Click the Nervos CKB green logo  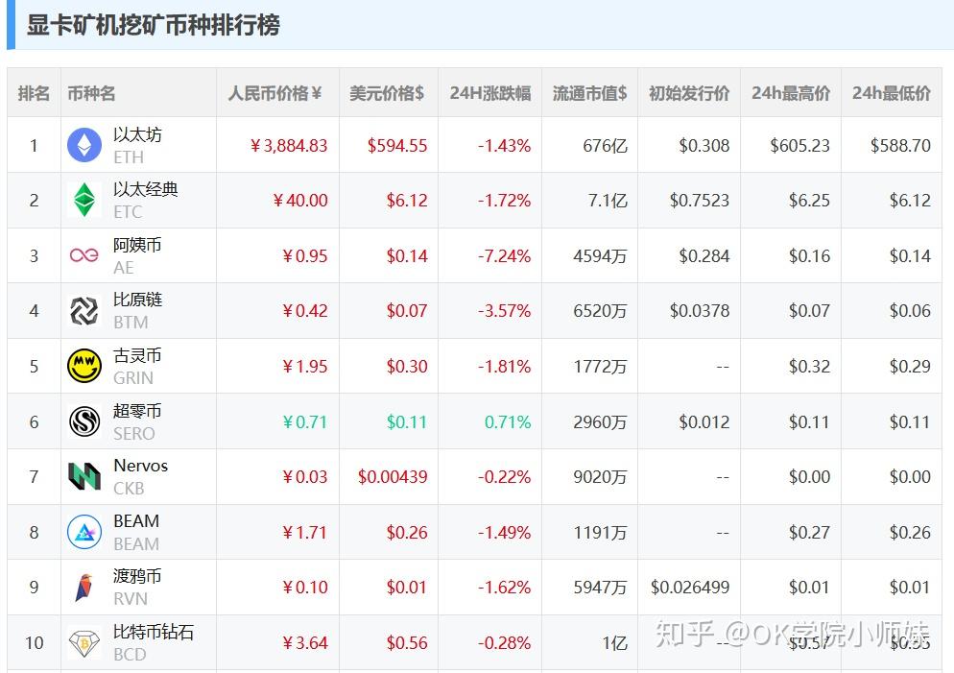tap(85, 476)
